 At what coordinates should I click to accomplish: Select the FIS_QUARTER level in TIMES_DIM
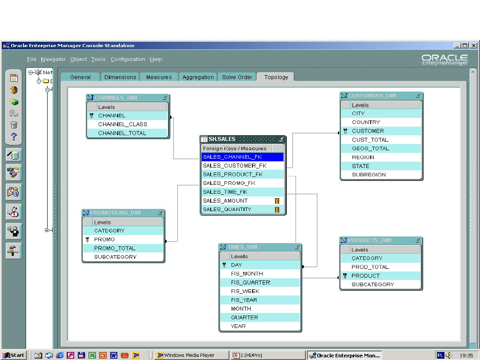coord(250,283)
